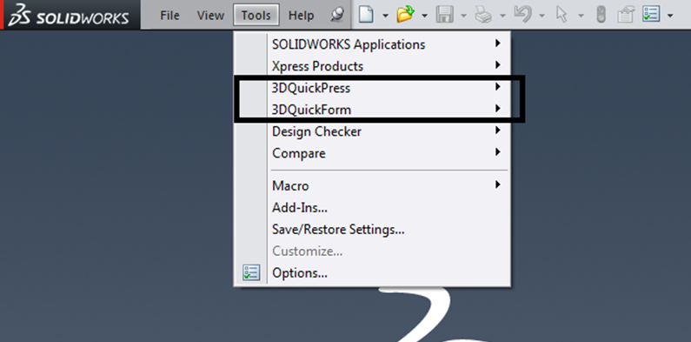Screen dimensions: 691x342
Task: Expand the New document dropdown arrow
Action: (x=385, y=16)
